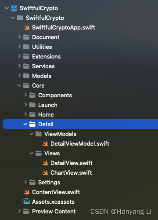Image resolution: width=158 pixels, height=220 pixels.
Task: Click the folder icon next to Services
Action: tap(26, 66)
